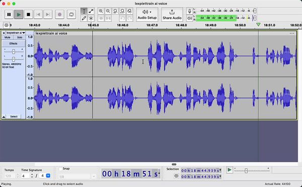Open Selection toolbar gear settings
The width and height of the screenshot is (302, 187).
[176, 176]
